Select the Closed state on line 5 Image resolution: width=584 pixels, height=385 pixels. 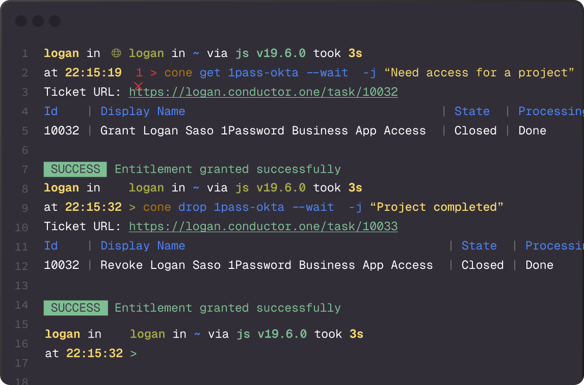pos(475,130)
